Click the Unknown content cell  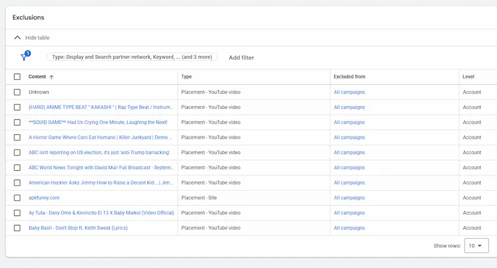pyautogui.click(x=39, y=92)
